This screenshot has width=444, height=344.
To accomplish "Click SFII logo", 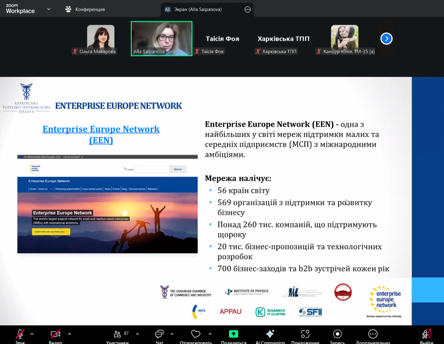I will click(310, 312).
